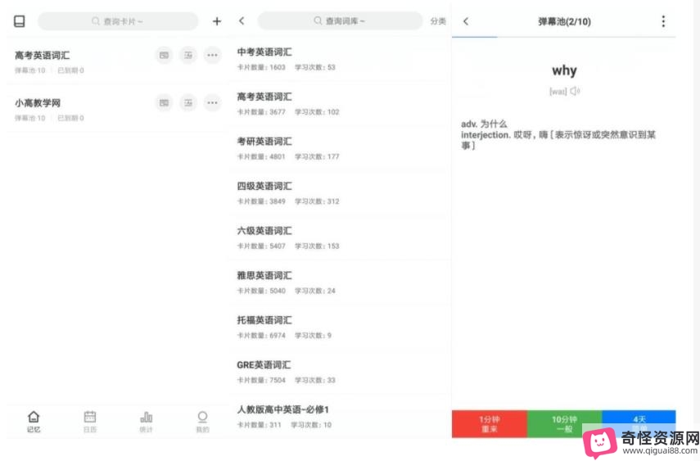Open 中考英语词汇 library entry

point(339,59)
